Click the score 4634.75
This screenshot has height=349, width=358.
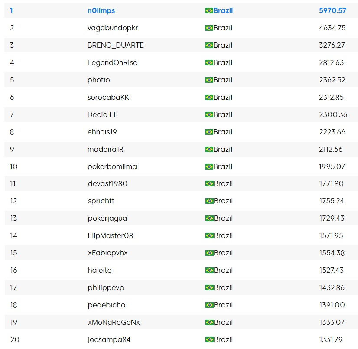coord(332,28)
